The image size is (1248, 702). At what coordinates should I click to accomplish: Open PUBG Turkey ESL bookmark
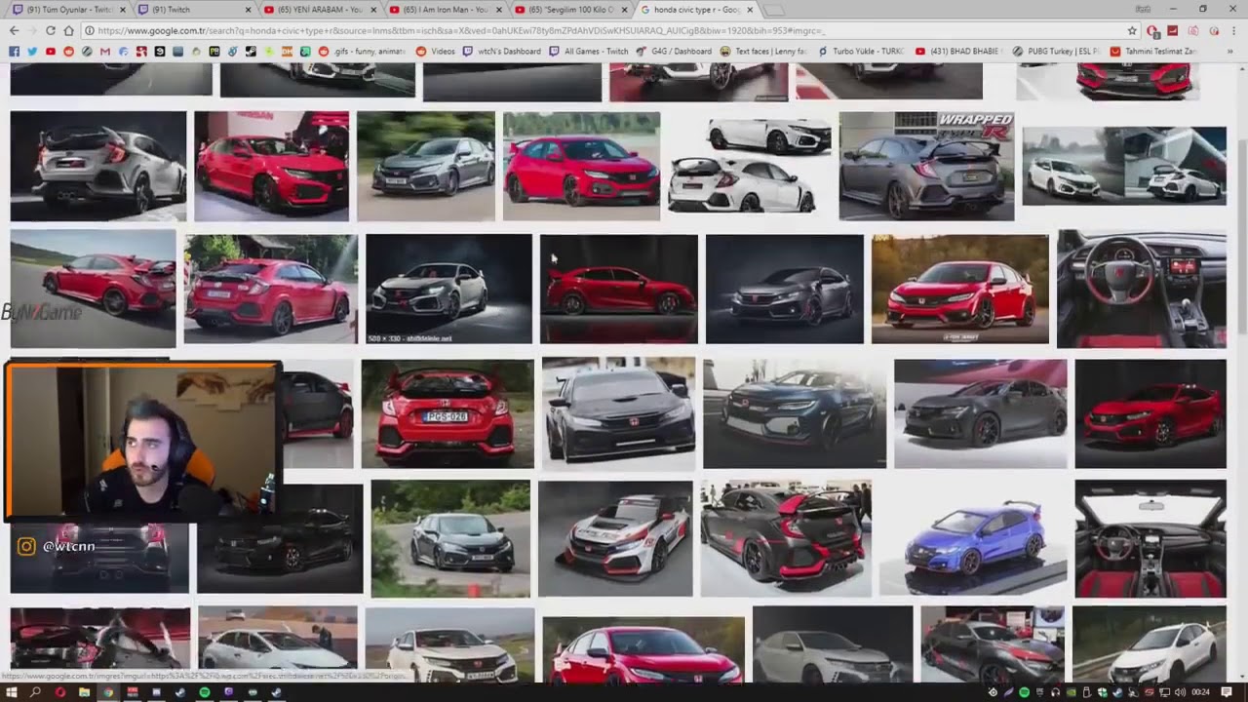(x=1057, y=51)
